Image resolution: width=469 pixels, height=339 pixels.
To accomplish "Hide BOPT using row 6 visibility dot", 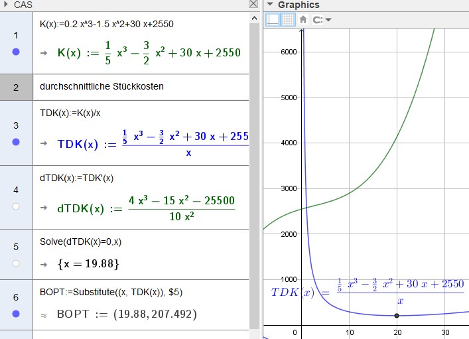I will tap(16, 314).
